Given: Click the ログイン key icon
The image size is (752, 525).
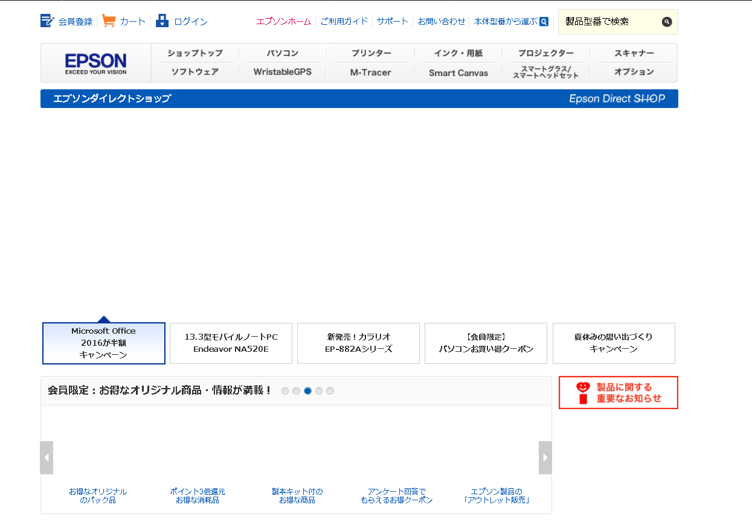Looking at the screenshot, I should (x=162, y=20).
